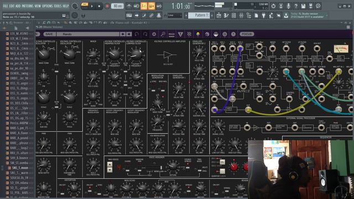Select SNS_T_moon in browser

pyautogui.click(x=20, y=168)
